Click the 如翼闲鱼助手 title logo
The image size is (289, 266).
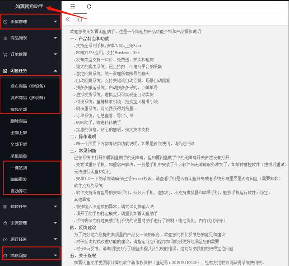pyautogui.click(x=30, y=6)
